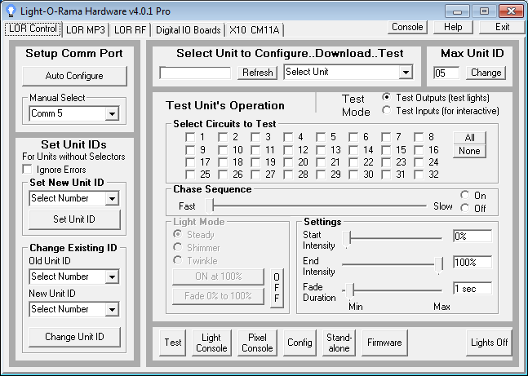This screenshot has width=528, height=376.
Task: Open the Pixel Console
Action: (258, 343)
